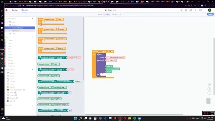Click the green user id block
This screenshot has height=121, width=215.
pos(110,66)
